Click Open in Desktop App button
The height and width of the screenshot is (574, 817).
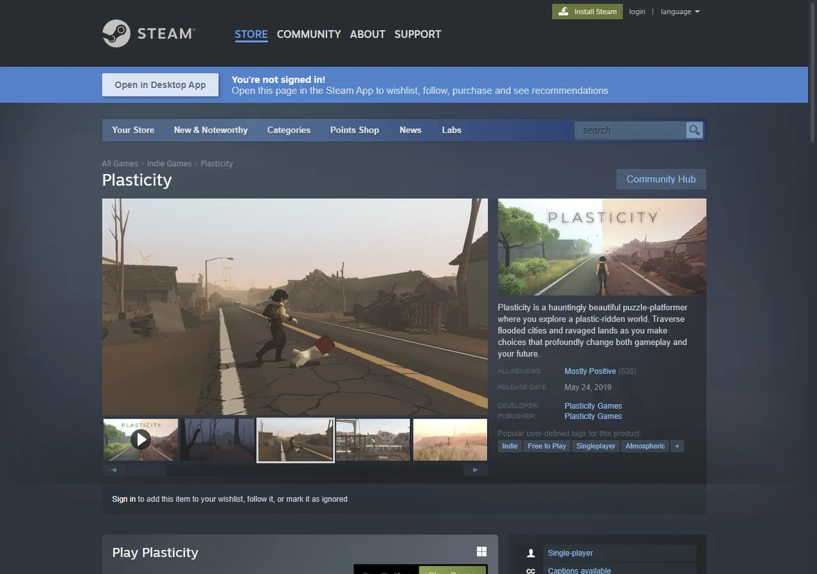coord(160,85)
